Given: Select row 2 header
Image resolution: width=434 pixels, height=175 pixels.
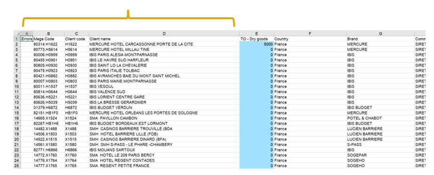Looking at the screenshot, I should (x=17, y=44).
